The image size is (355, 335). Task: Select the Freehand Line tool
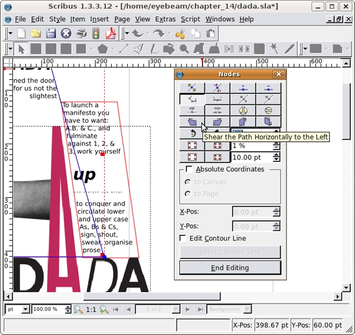coord(154,49)
